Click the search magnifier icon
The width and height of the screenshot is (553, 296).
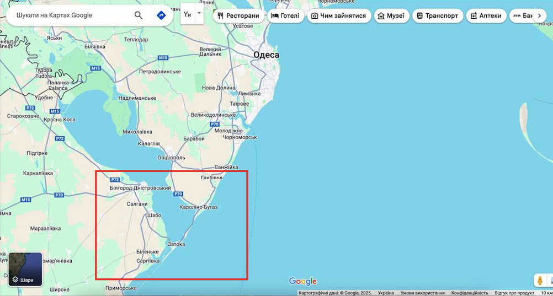click(x=139, y=15)
